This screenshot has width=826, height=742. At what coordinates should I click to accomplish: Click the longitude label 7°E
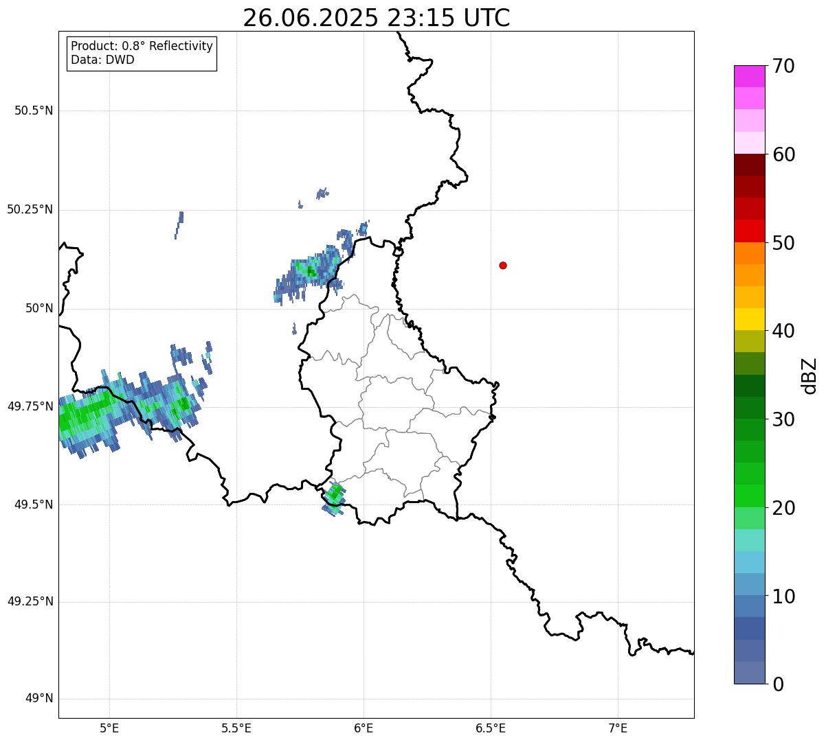[x=618, y=728]
